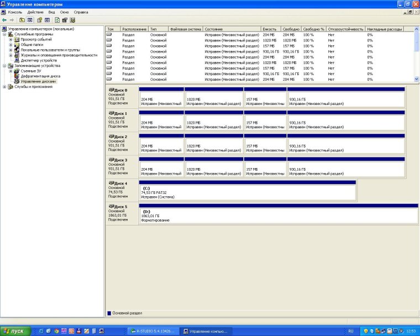Click the Состояние column header

click(x=232, y=29)
